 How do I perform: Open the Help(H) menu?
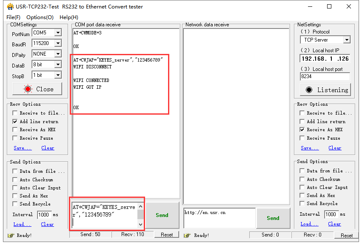[69, 17]
